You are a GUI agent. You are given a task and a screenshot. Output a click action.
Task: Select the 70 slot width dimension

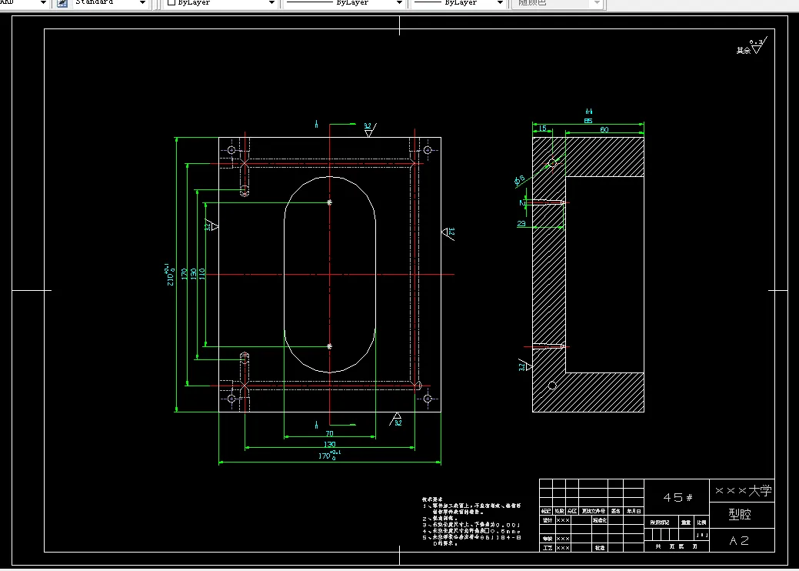330,434
